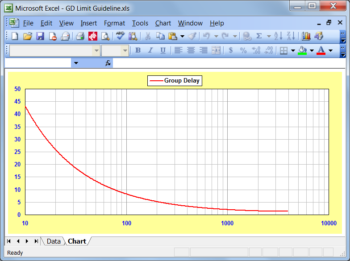Go to next sheet tab button
This screenshot has width=350, height=261.
click(27, 241)
